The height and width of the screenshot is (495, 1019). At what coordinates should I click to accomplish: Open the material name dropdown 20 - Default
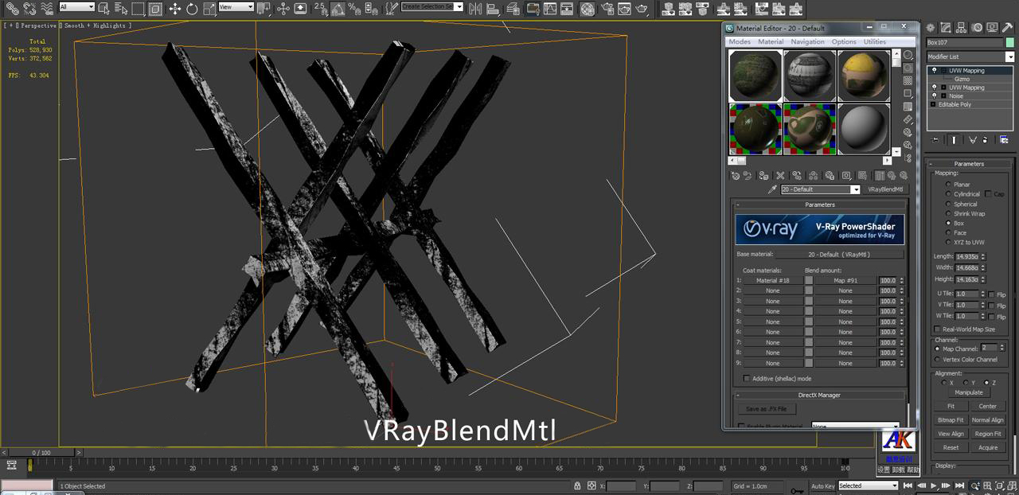pyautogui.click(x=820, y=189)
